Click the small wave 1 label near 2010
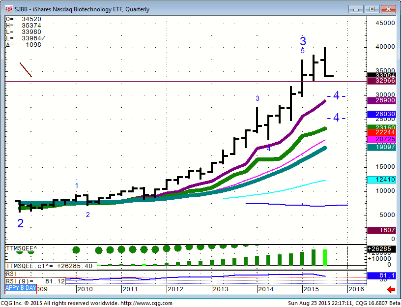The width and height of the screenshot is (401, 307). tap(77, 185)
